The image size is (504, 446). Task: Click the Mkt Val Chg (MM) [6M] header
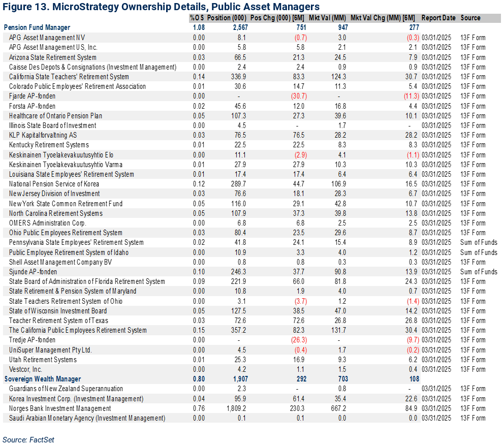click(x=383, y=18)
